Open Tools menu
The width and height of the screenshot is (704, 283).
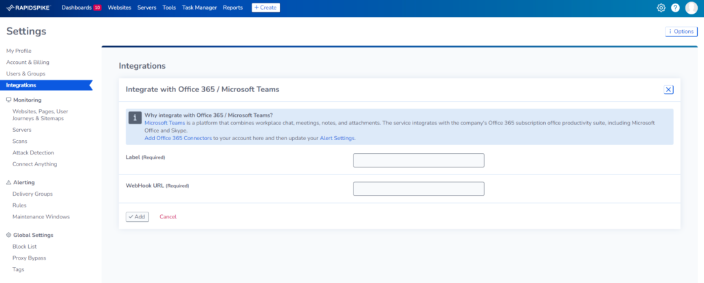[169, 8]
